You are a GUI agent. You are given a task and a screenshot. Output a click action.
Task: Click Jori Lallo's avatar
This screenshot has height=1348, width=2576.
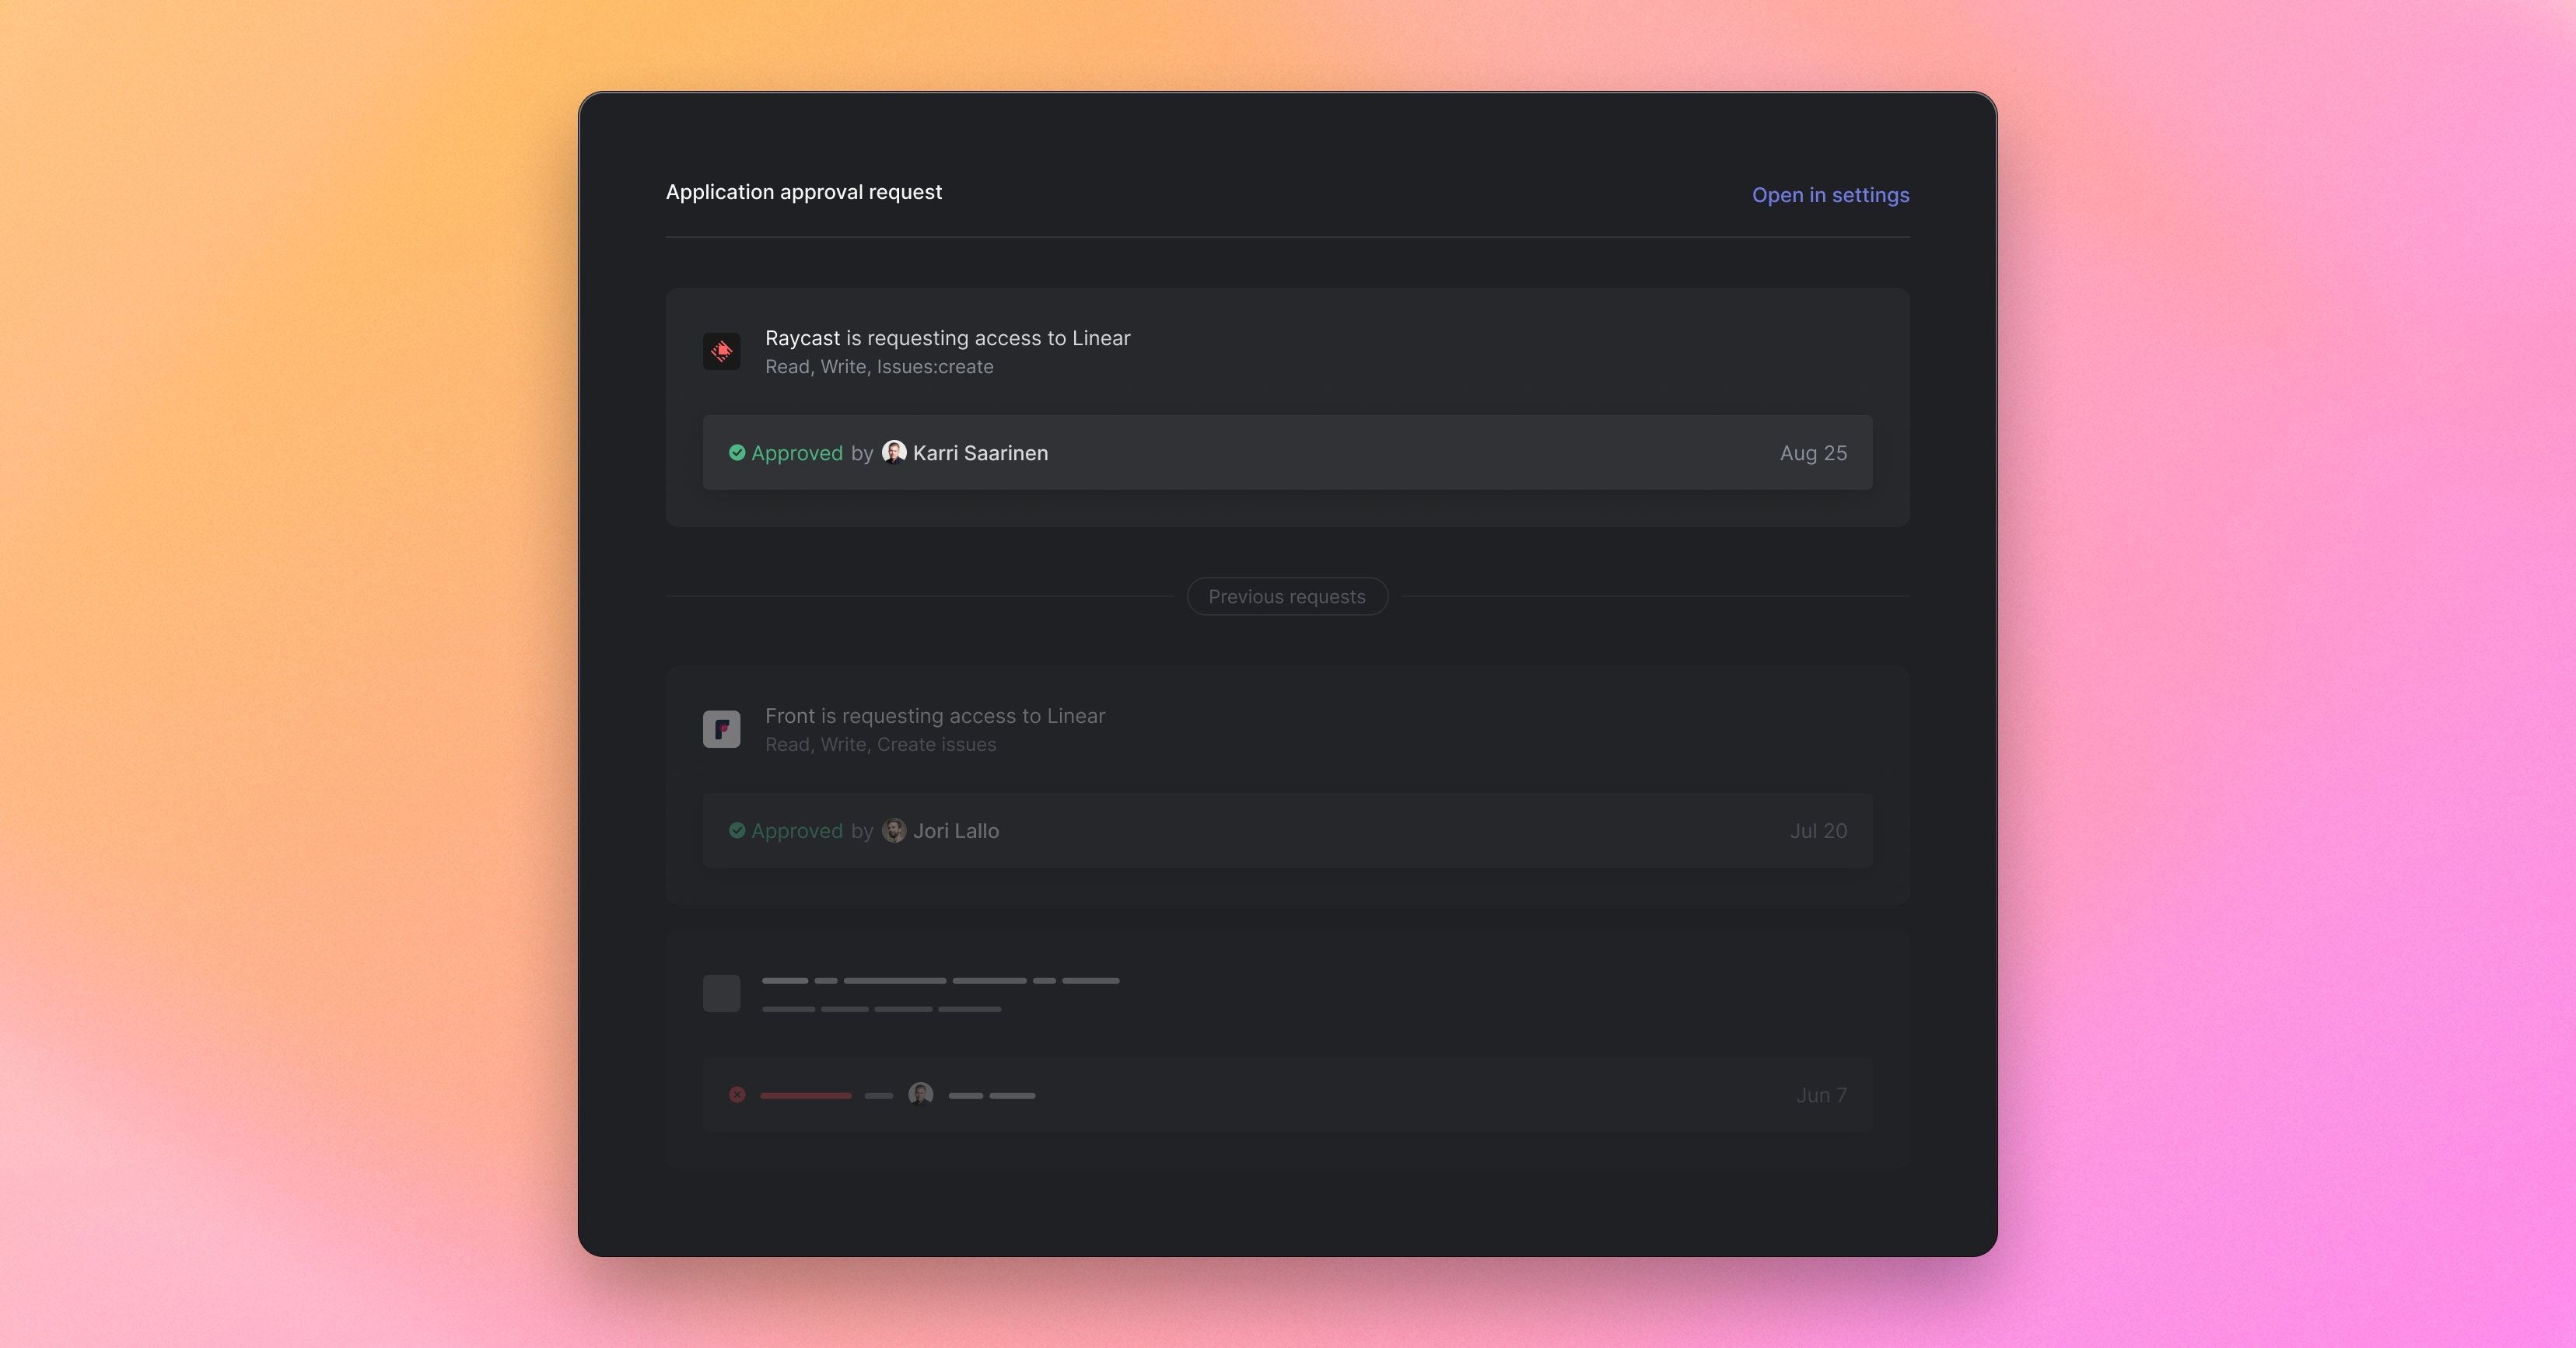tap(894, 830)
